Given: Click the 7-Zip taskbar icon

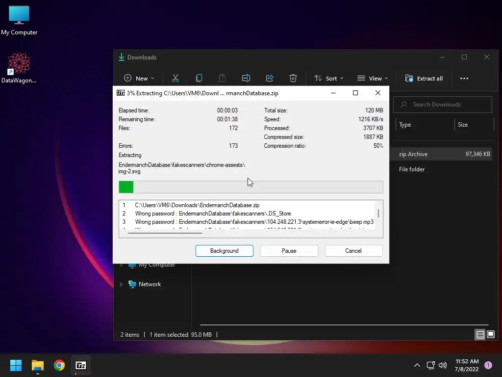Looking at the screenshot, I should [81, 365].
